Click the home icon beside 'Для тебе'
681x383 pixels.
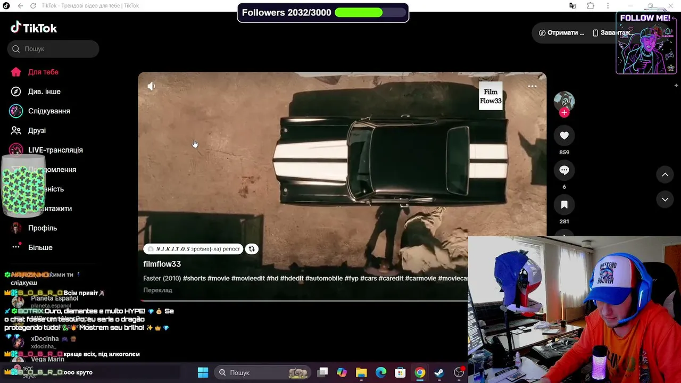pyautogui.click(x=16, y=72)
